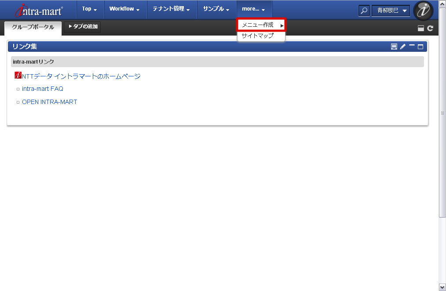Edit the リンク集 portlet via the pencil icon
Viewport: 446px width, 291px height.
402,46
